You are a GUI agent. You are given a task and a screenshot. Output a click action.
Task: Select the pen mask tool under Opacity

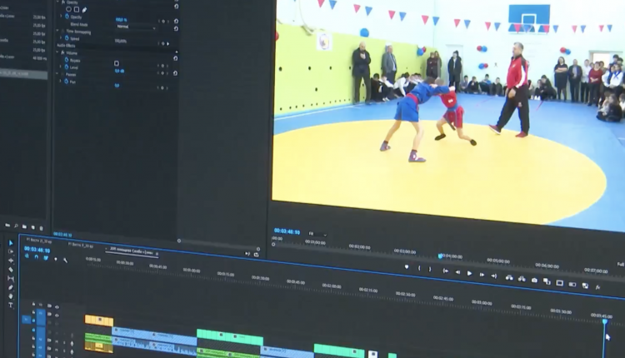tap(84, 10)
